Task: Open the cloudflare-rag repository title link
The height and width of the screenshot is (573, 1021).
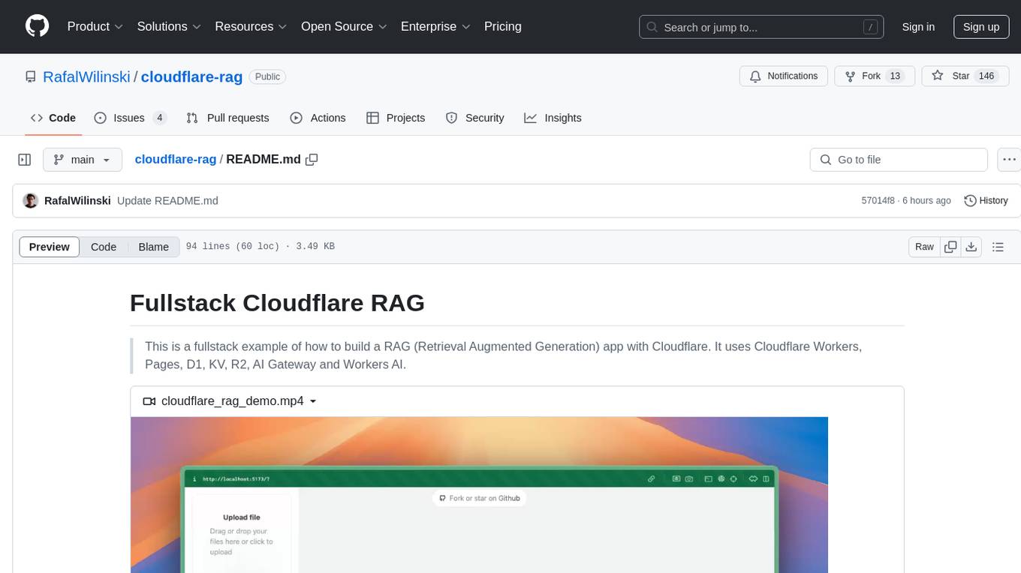Action: click(x=191, y=76)
